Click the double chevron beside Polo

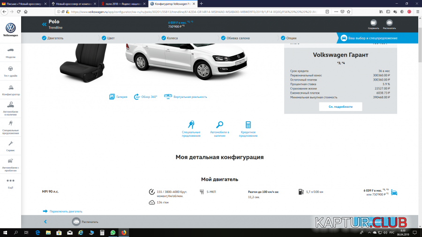tap(45, 24)
